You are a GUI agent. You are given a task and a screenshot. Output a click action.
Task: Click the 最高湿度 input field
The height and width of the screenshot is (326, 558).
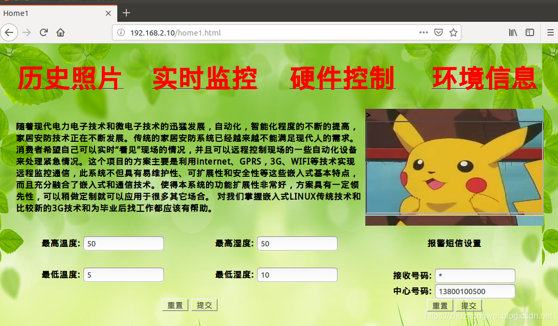297,243
